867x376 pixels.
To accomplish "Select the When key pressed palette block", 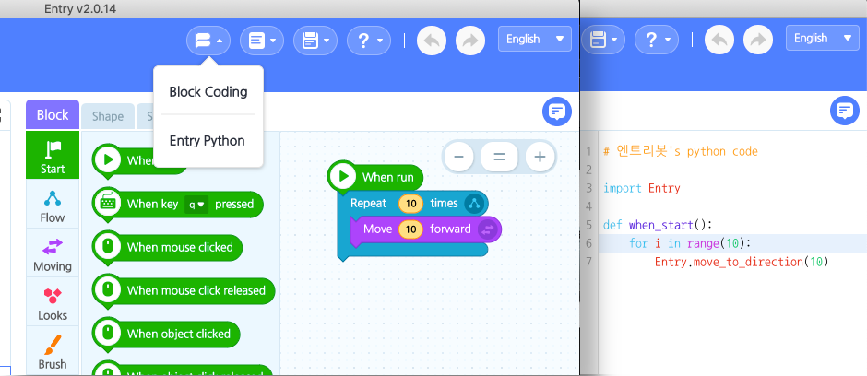I will (177, 205).
